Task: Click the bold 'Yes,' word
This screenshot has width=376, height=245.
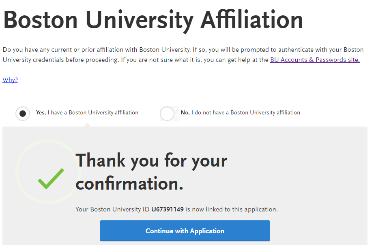Action: coord(41,112)
